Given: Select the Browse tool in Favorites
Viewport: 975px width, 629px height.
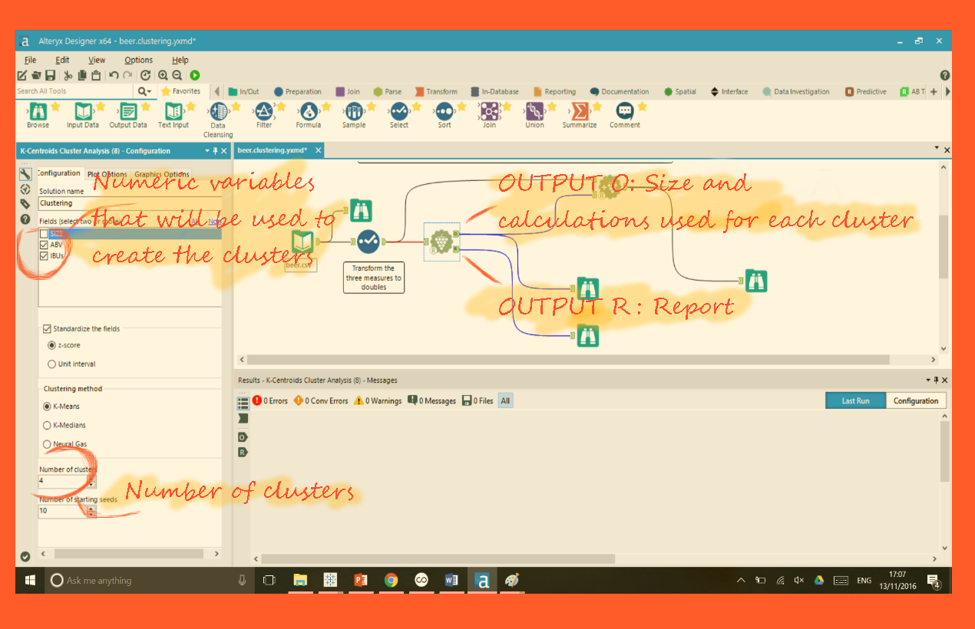Looking at the screenshot, I should click(x=38, y=112).
